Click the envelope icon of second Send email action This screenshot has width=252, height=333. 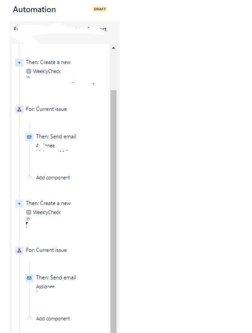click(x=29, y=278)
